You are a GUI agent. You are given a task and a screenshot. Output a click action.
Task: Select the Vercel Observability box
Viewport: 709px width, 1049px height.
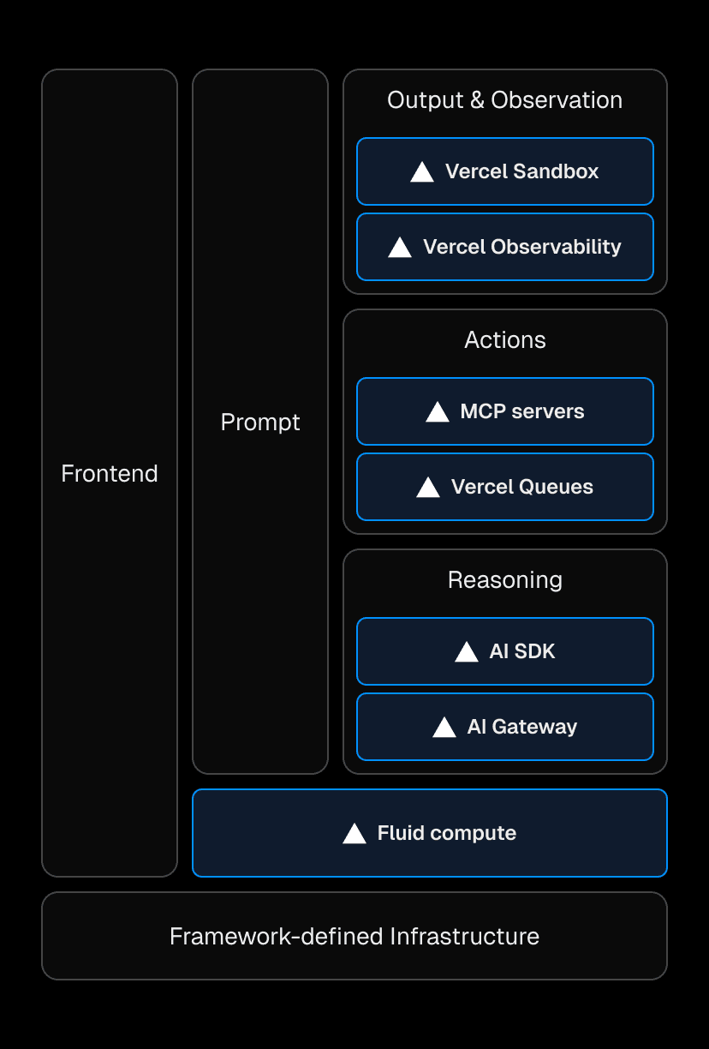click(505, 247)
